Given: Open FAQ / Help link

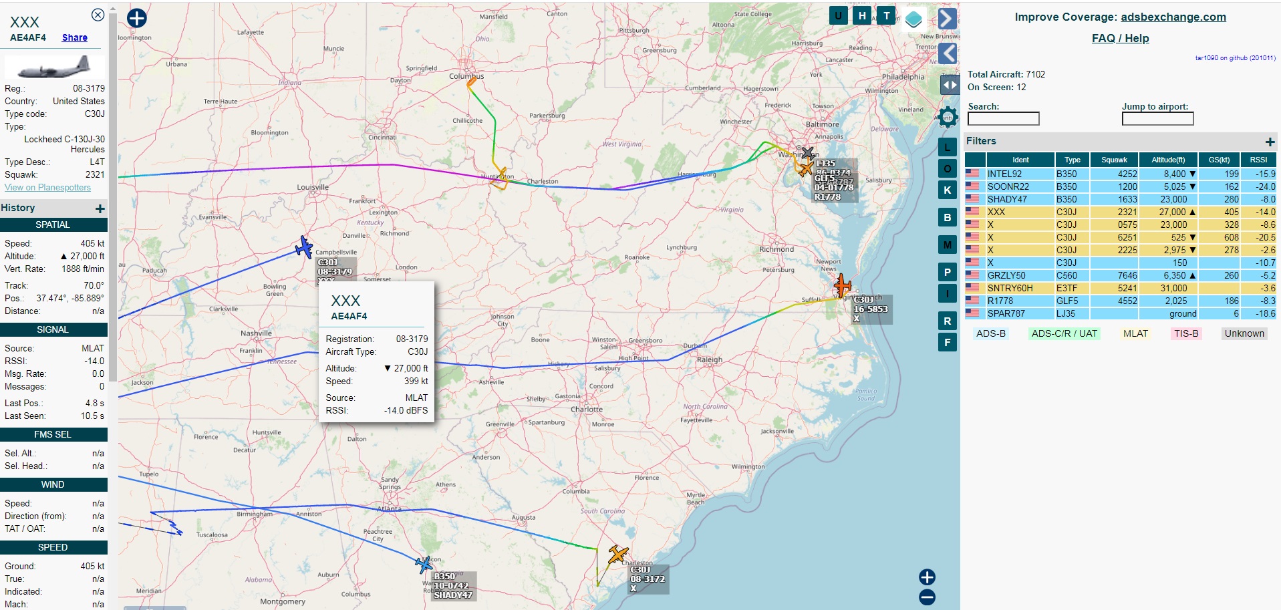Looking at the screenshot, I should click(1120, 38).
